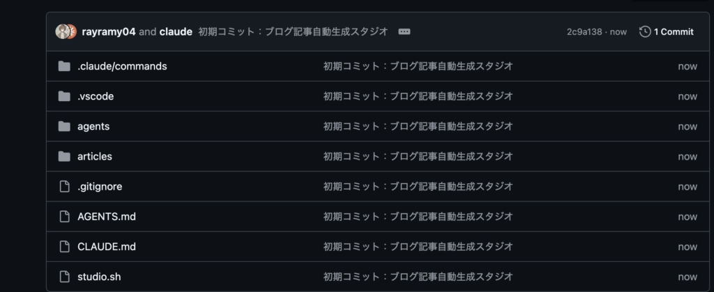This screenshot has width=714, height=292.
Task: Open the studio.sh file
Action: tap(99, 276)
